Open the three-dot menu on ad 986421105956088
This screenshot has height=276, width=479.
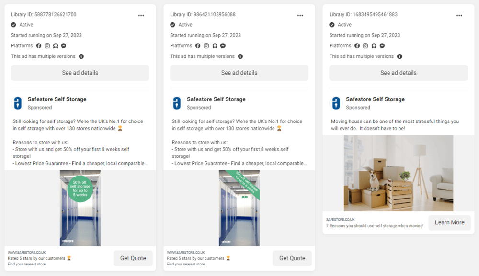point(300,16)
